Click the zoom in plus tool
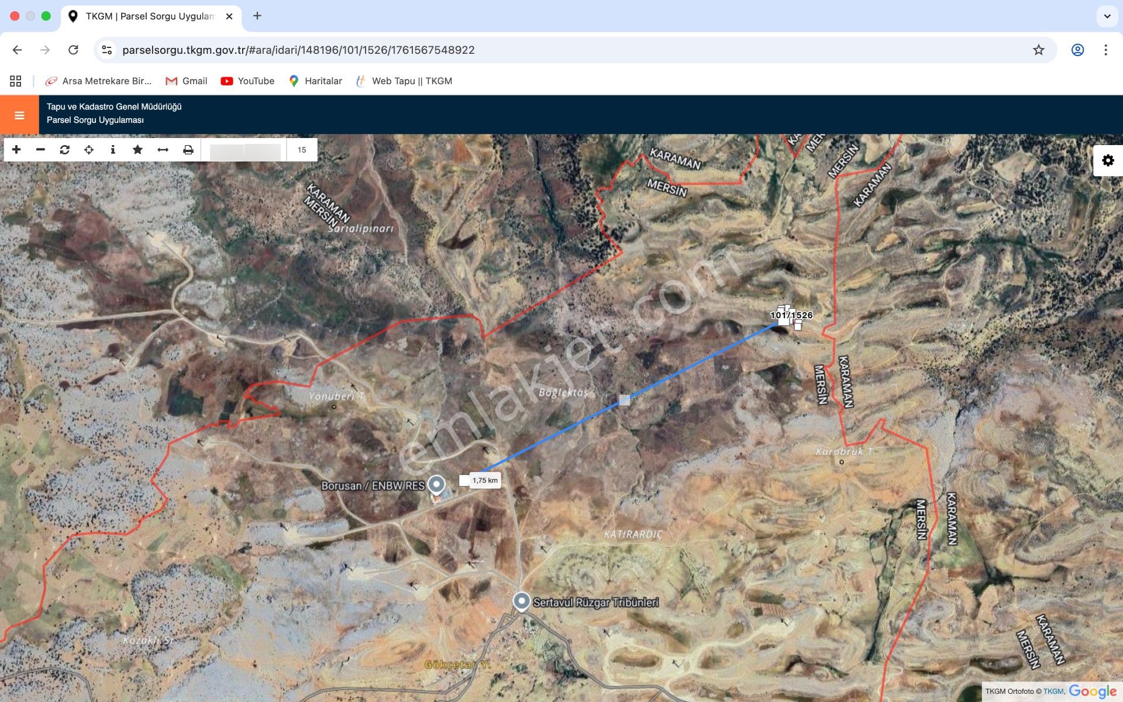The height and width of the screenshot is (702, 1123). click(16, 150)
